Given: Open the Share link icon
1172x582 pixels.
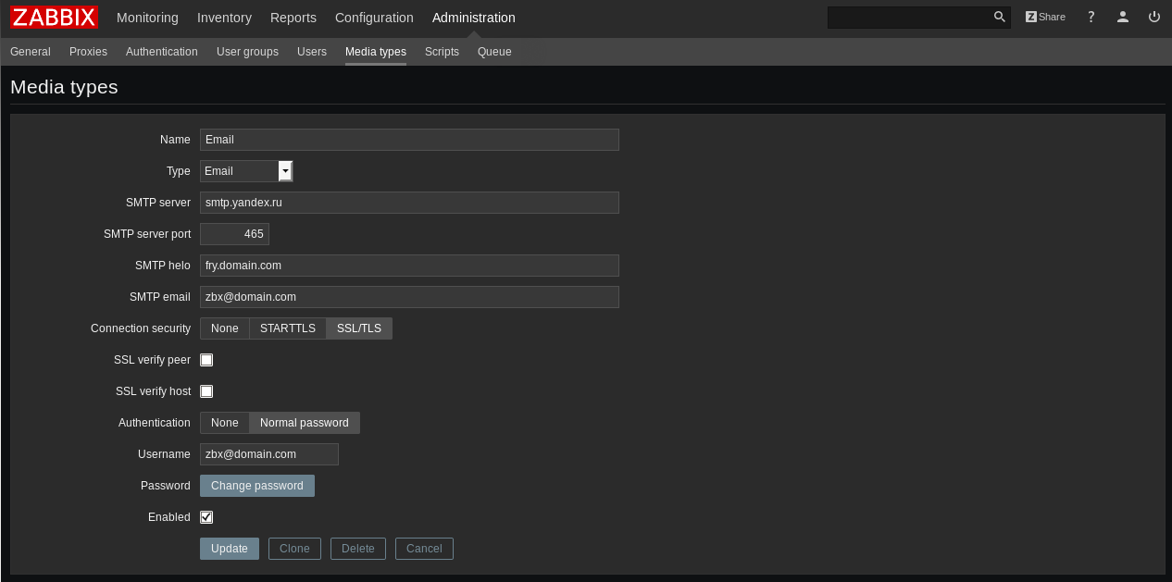Looking at the screenshot, I should [x=1044, y=17].
